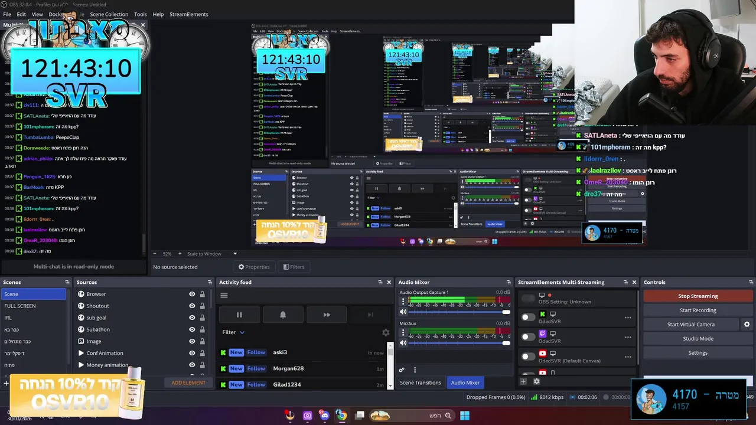
Task: Open the File menu
Action: tap(7, 14)
